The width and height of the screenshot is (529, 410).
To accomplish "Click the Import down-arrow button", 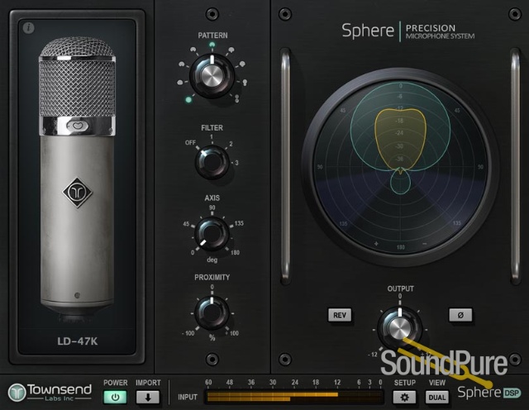I will click(x=148, y=397).
